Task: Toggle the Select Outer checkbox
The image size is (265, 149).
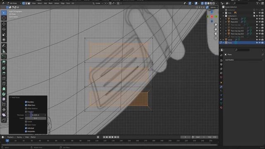Action: coord(26,125)
